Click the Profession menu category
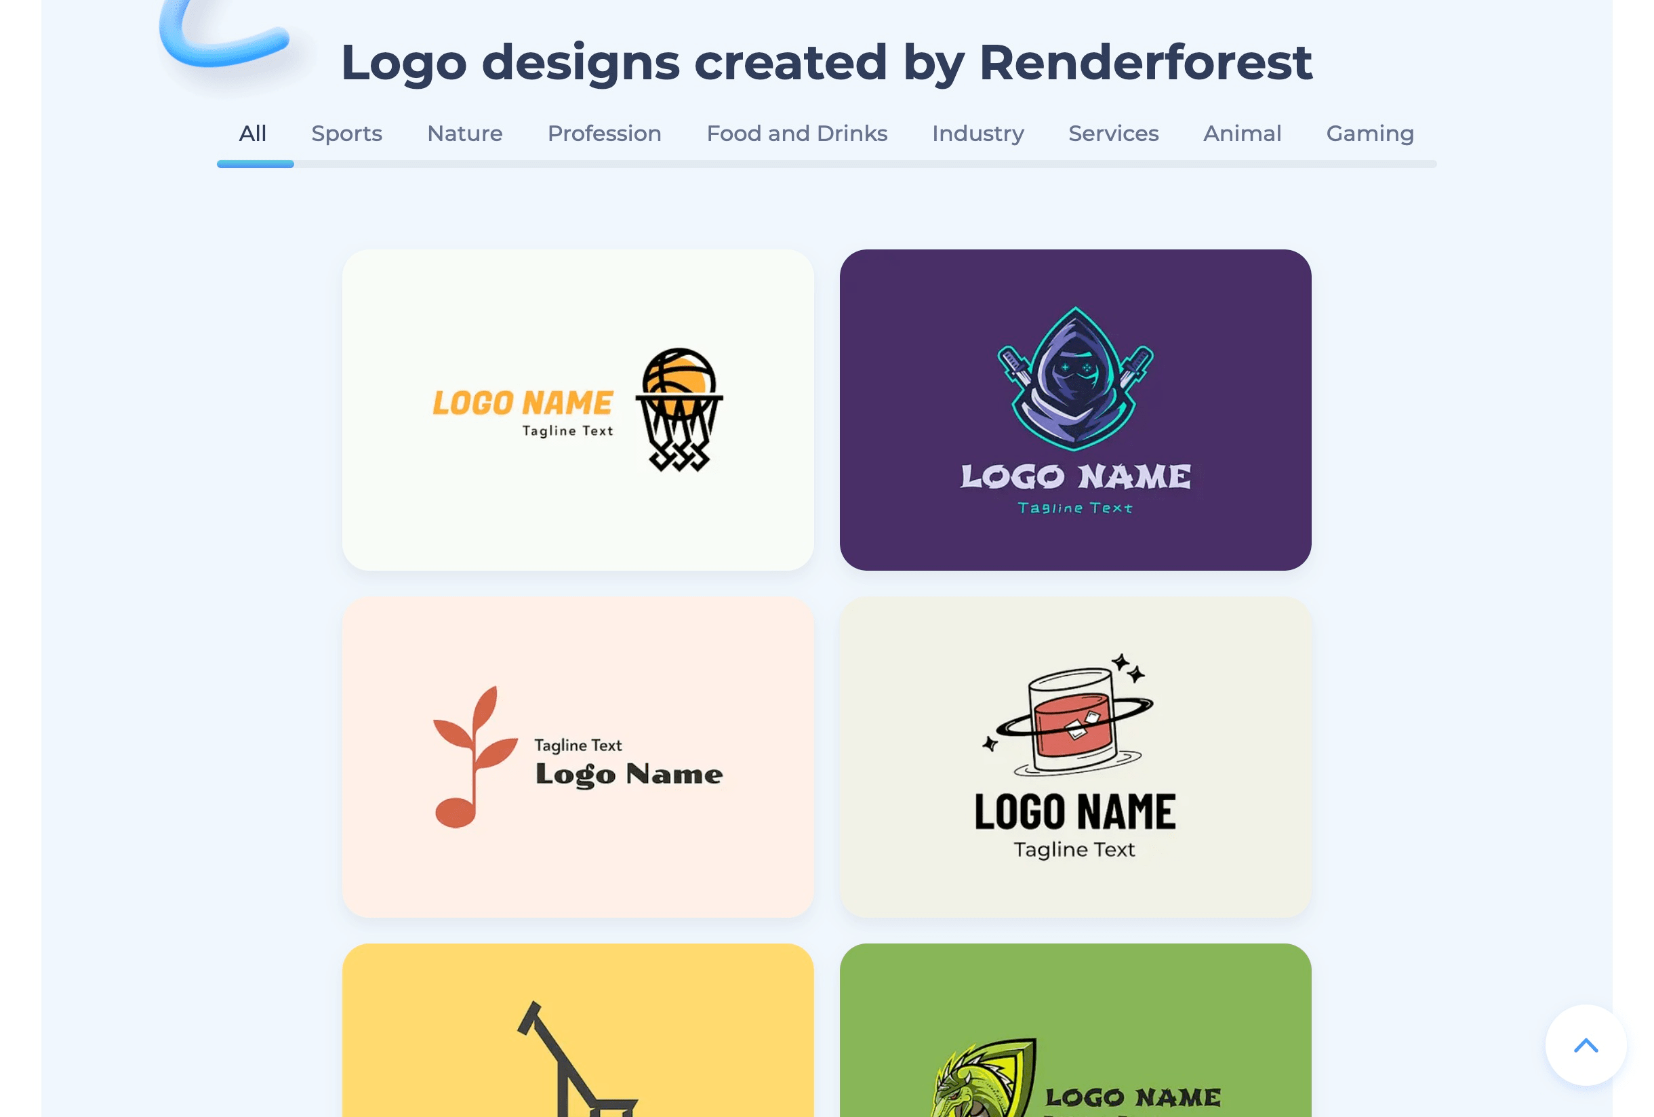 pyautogui.click(x=605, y=134)
